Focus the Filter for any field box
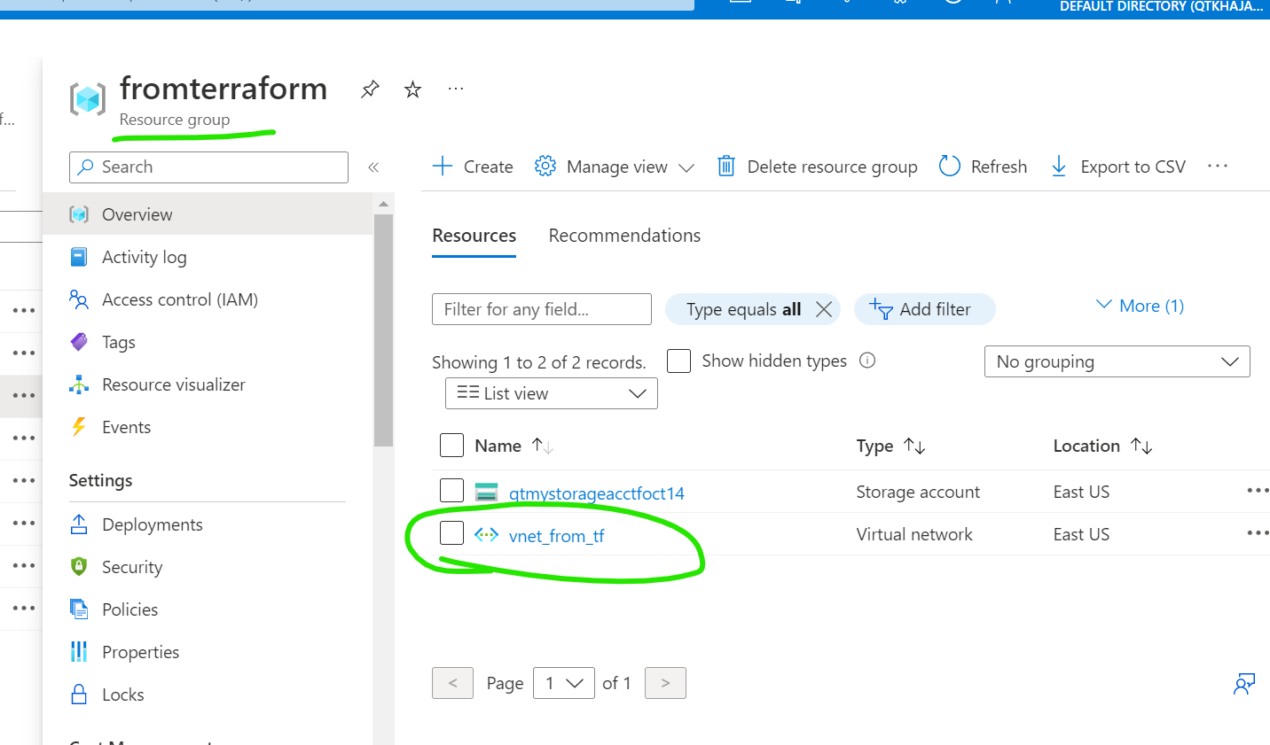 542,309
